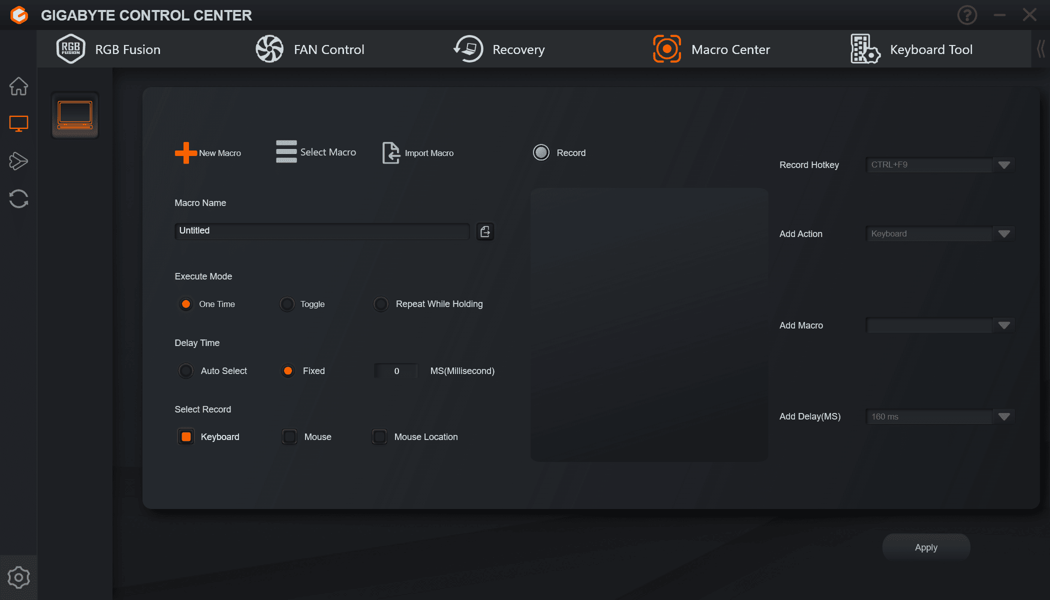
Task: Select the monitor device sidebar icon
Action: (x=18, y=123)
